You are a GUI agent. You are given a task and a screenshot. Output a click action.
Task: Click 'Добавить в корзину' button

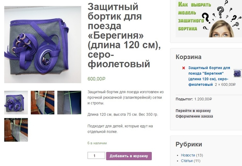coord(129,156)
